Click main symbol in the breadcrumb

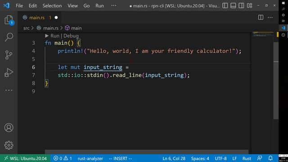pos(76,28)
